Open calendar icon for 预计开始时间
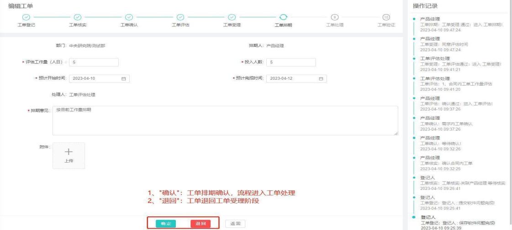The height and width of the screenshot is (230, 512). [123, 79]
